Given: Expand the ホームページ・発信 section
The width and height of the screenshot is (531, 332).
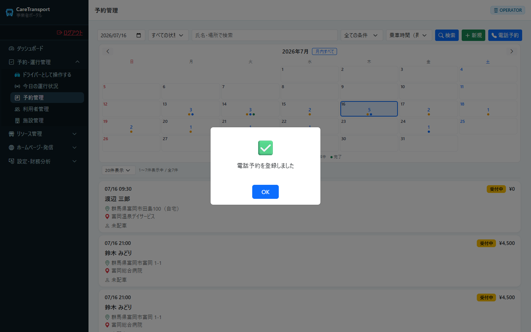Looking at the screenshot, I should [x=44, y=147].
